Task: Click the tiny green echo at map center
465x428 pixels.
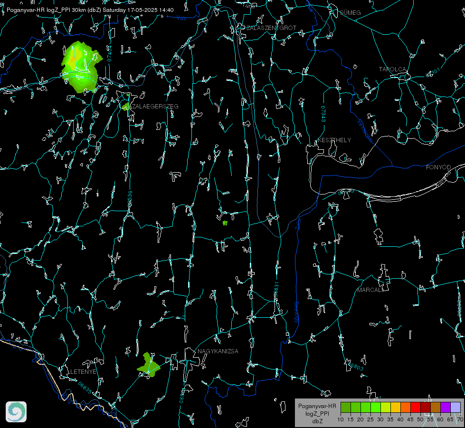Action: [x=225, y=223]
